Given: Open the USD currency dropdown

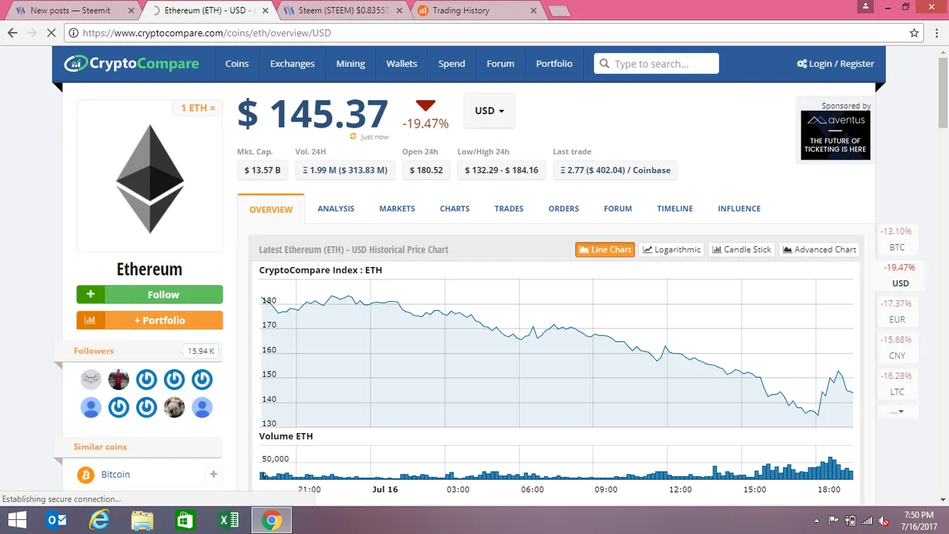Looking at the screenshot, I should pos(489,111).
